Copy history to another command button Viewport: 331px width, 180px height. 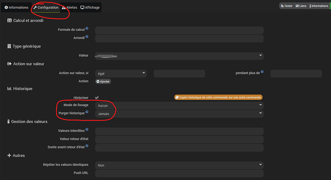pyautogui.click(x=218, y=97)
